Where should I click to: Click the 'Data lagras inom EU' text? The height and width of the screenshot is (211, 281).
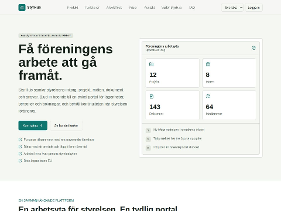pyautogui.click(x=38, y=161)
